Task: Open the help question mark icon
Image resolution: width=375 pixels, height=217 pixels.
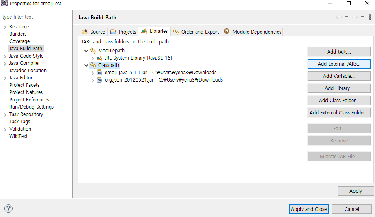Action: [9, 208]
